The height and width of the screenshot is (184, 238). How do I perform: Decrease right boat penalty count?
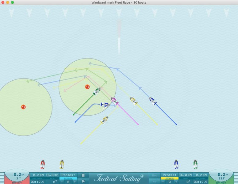[163, 182]
